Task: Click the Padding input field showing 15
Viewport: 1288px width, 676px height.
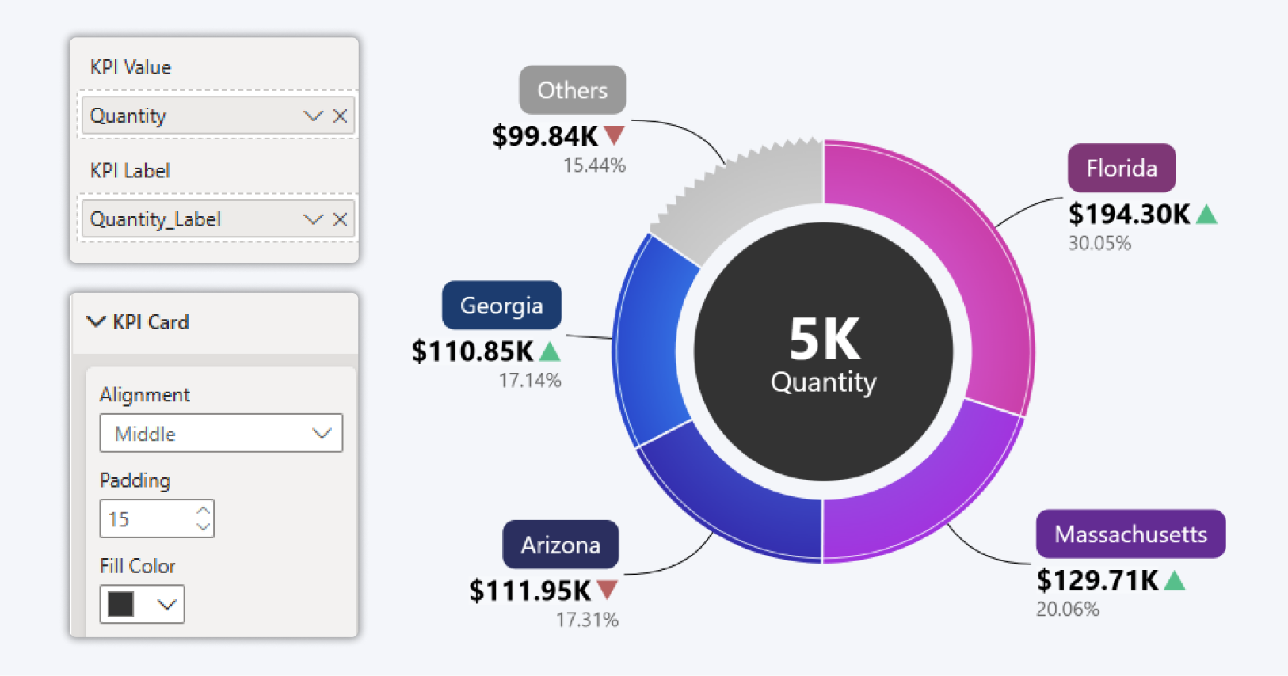Action: (x=148, y=519)
